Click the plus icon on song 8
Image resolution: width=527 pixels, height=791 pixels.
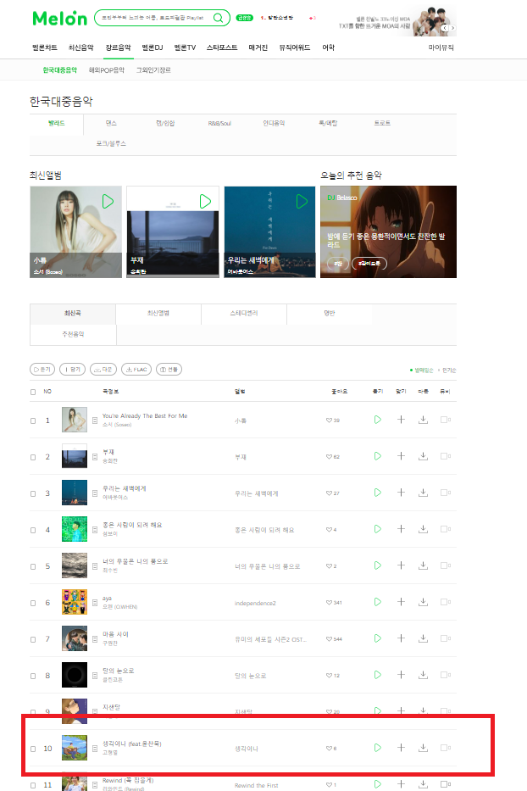coord(401,675)
